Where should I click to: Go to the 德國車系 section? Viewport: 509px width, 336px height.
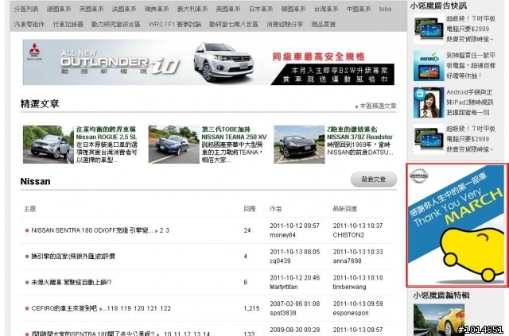click(x=59, y=9)
